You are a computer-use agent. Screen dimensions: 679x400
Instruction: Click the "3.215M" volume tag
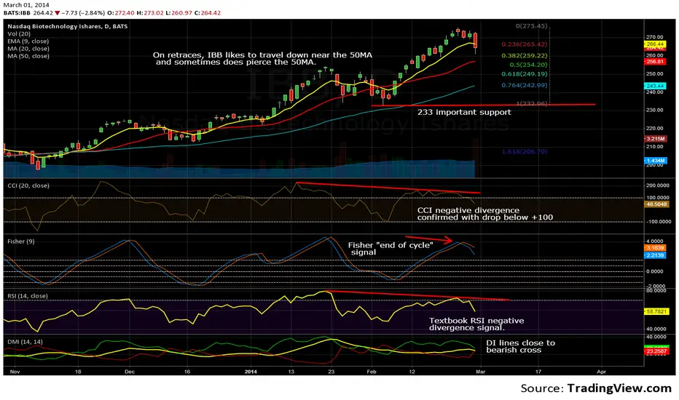coord(655,139)
